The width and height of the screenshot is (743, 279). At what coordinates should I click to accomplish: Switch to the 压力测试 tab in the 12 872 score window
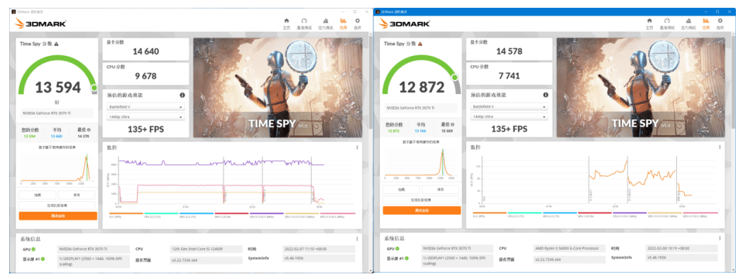tap(688, 23)
